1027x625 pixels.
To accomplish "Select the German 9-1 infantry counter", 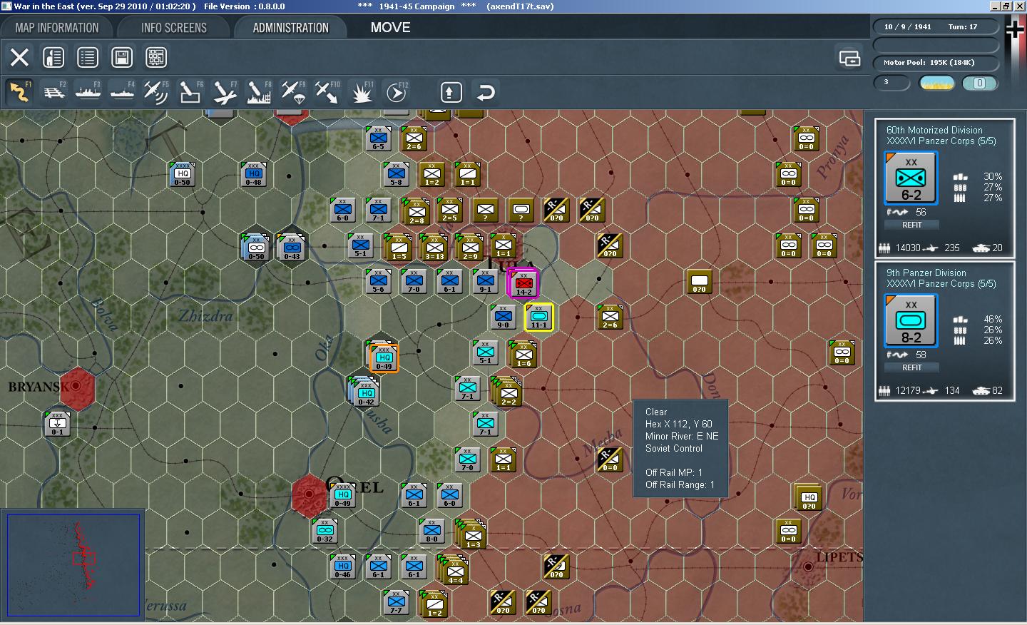I will (485, 282).
